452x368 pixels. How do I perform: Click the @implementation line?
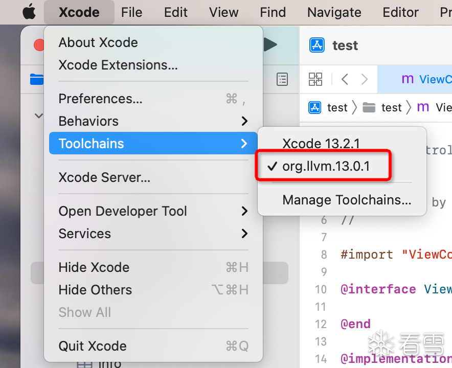coord(396,359)
